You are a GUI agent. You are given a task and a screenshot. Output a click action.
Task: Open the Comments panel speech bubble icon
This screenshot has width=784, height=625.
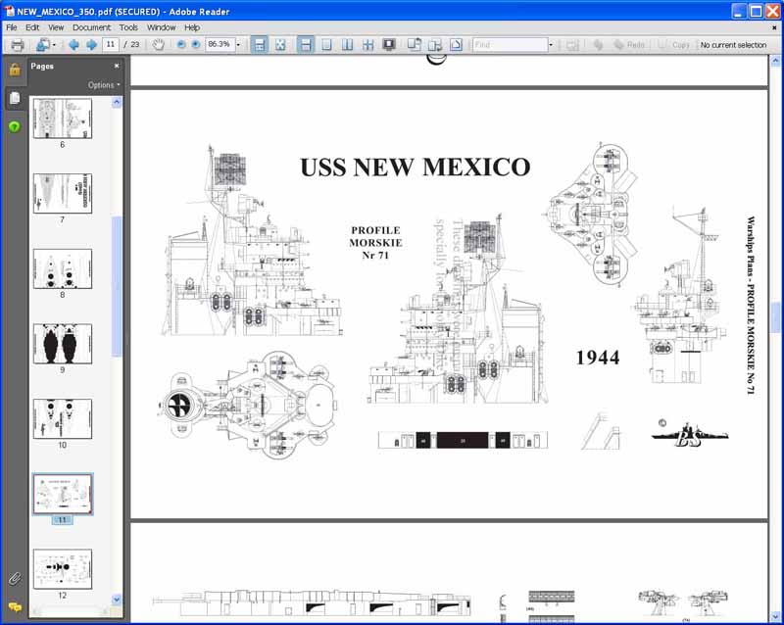pyautogui.click(x=15, y=607)
